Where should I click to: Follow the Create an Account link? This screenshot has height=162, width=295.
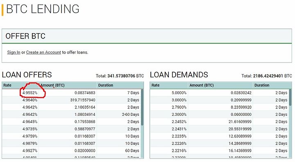click(43, 52)
